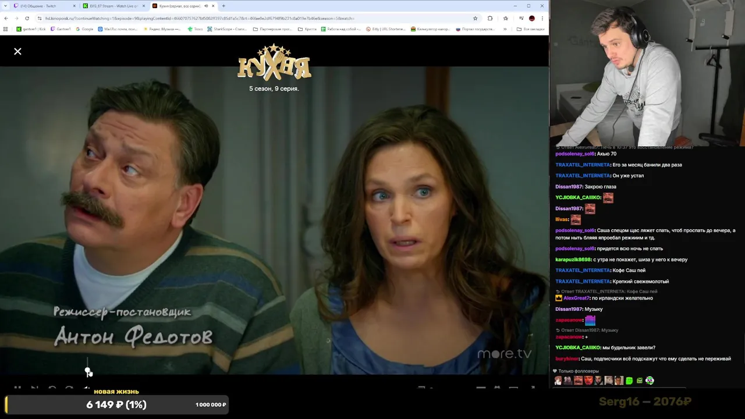Expand the Партнерские прог... bookmark folder
Screen dimensions: 745x419
tap(273, 29)
